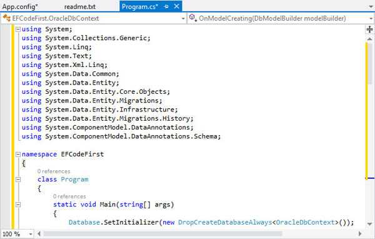Click the vertical scrollbar up arrow
The height and width of the screenshot is (239, 375).
pos(370,39)
